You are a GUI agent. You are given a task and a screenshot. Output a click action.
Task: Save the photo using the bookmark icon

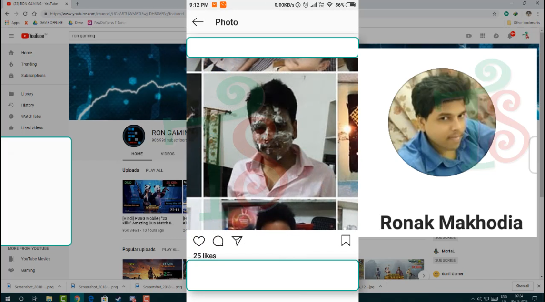pyautogui.click(x=346, y=241)
